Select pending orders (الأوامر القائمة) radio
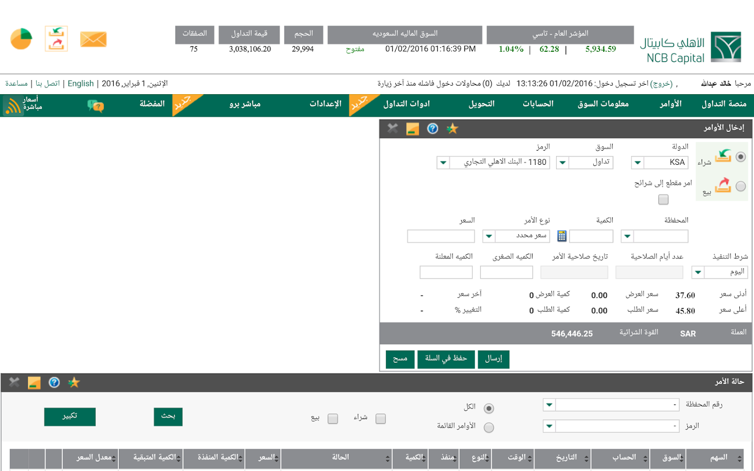The width and height of the screenshot is (754, 471). (x=489, y=428)
